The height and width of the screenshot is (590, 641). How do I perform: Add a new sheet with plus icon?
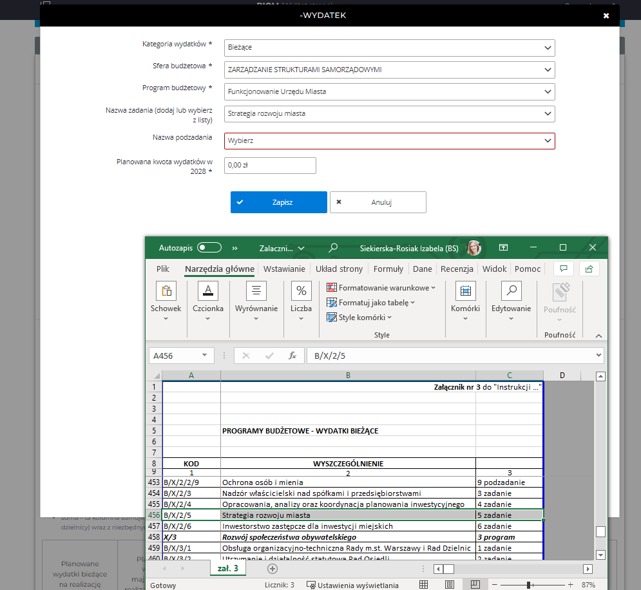point(273,569)
